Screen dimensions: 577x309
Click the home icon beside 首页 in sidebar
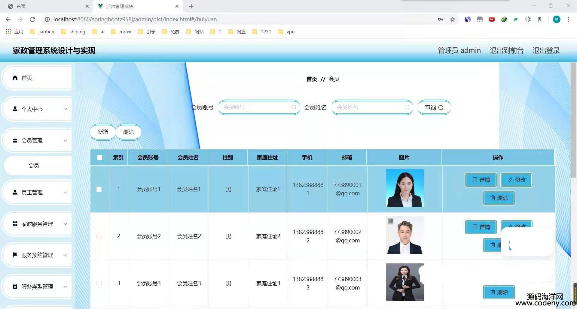pyautogui.click(x=15, y=78)
